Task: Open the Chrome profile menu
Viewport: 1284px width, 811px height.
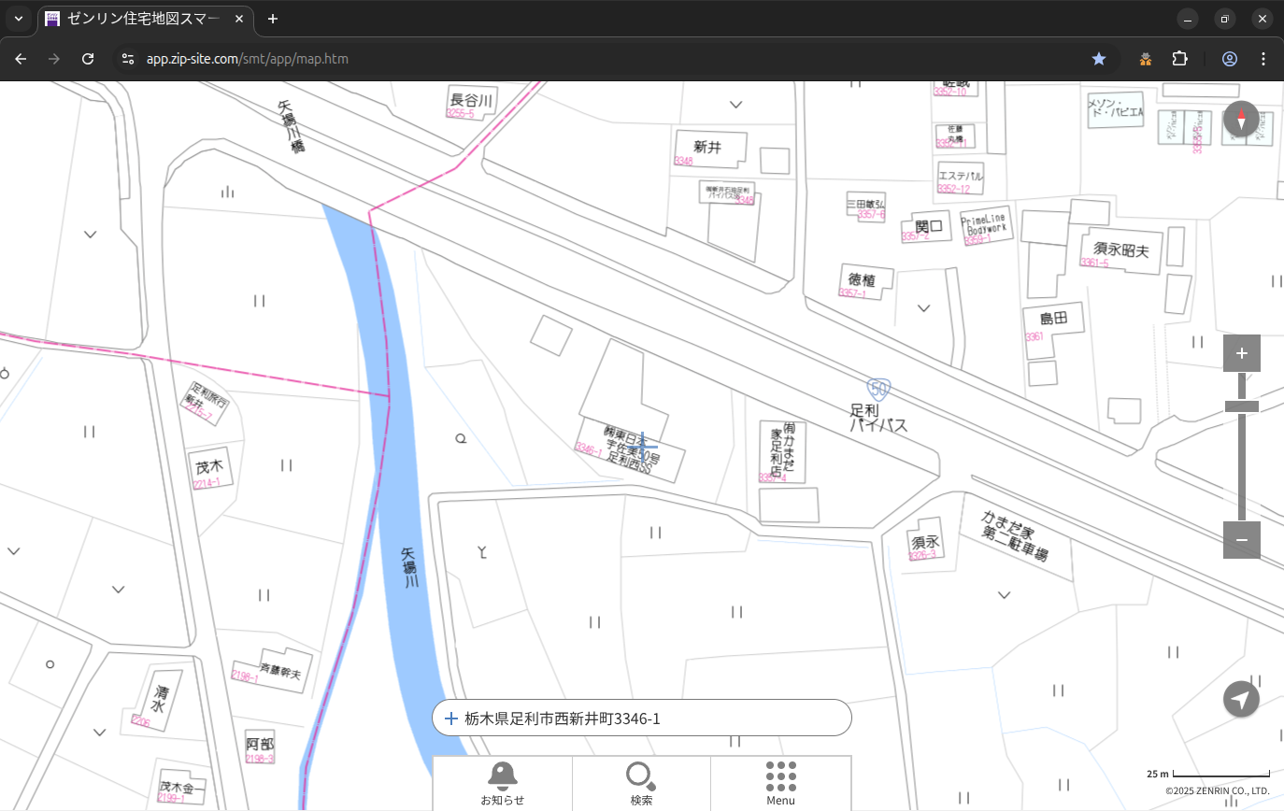Action: [1230, 59]
